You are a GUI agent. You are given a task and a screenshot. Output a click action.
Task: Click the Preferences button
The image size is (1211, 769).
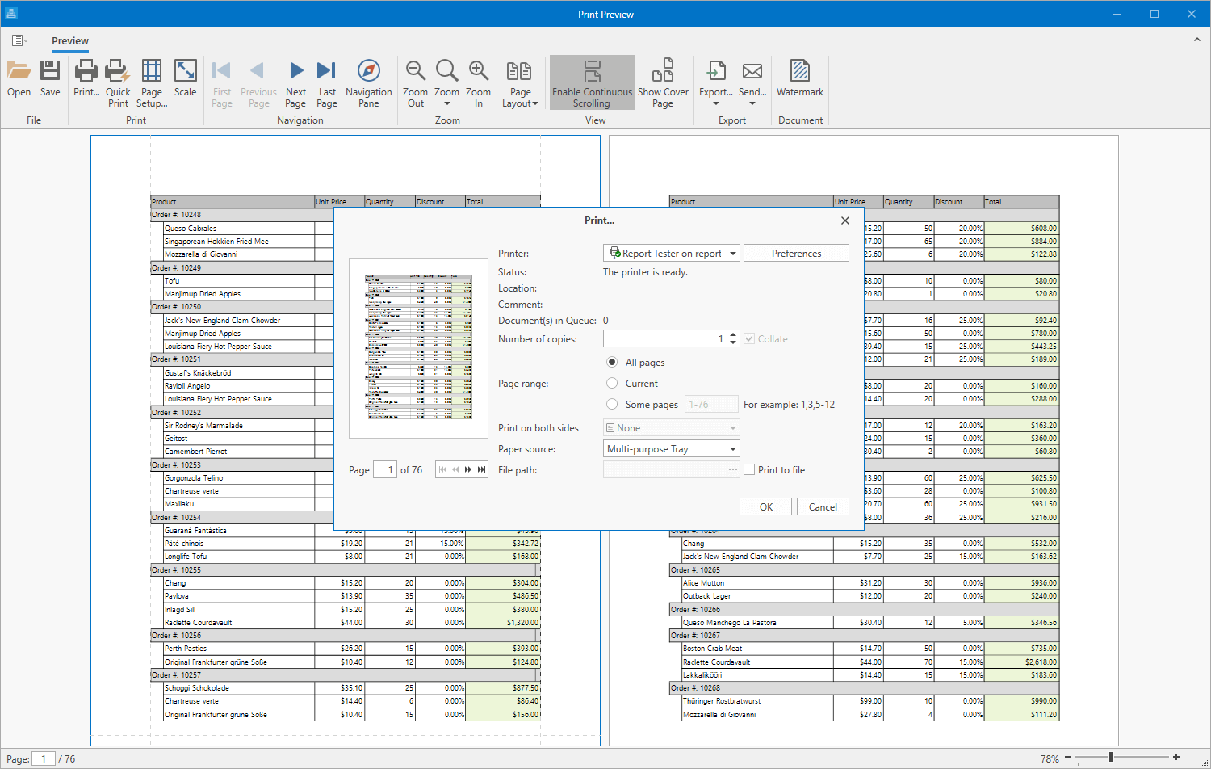click(x=796, y=254)
